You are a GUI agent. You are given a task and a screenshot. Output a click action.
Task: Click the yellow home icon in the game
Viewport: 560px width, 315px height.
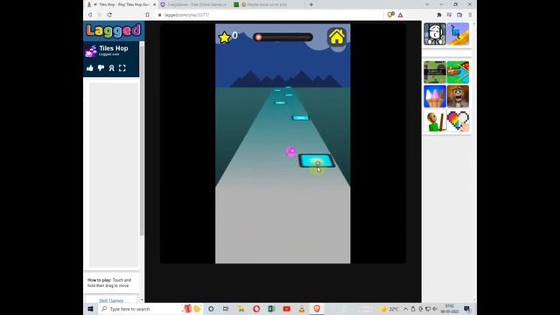click(337, 37)
